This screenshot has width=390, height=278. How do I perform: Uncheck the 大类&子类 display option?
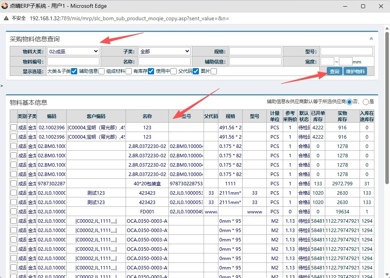(x=74, y=72)
